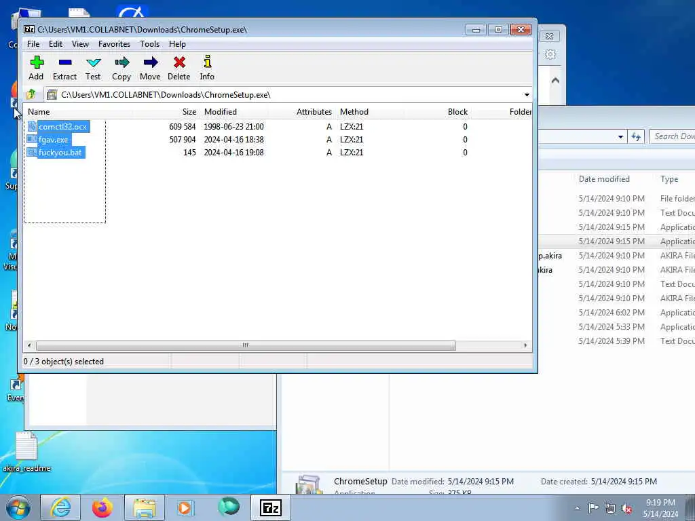Click the scrollbar left arrow
The image size is (695, 521).
coord(29,345)
